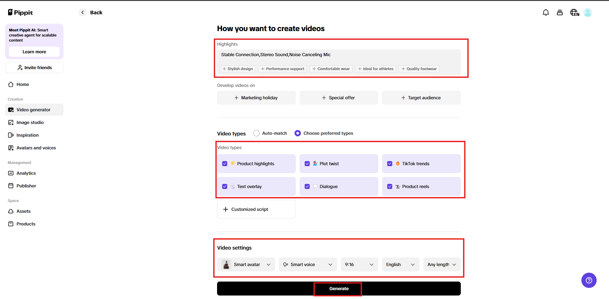Open the Inspiration panel

[x=28, y=135]
